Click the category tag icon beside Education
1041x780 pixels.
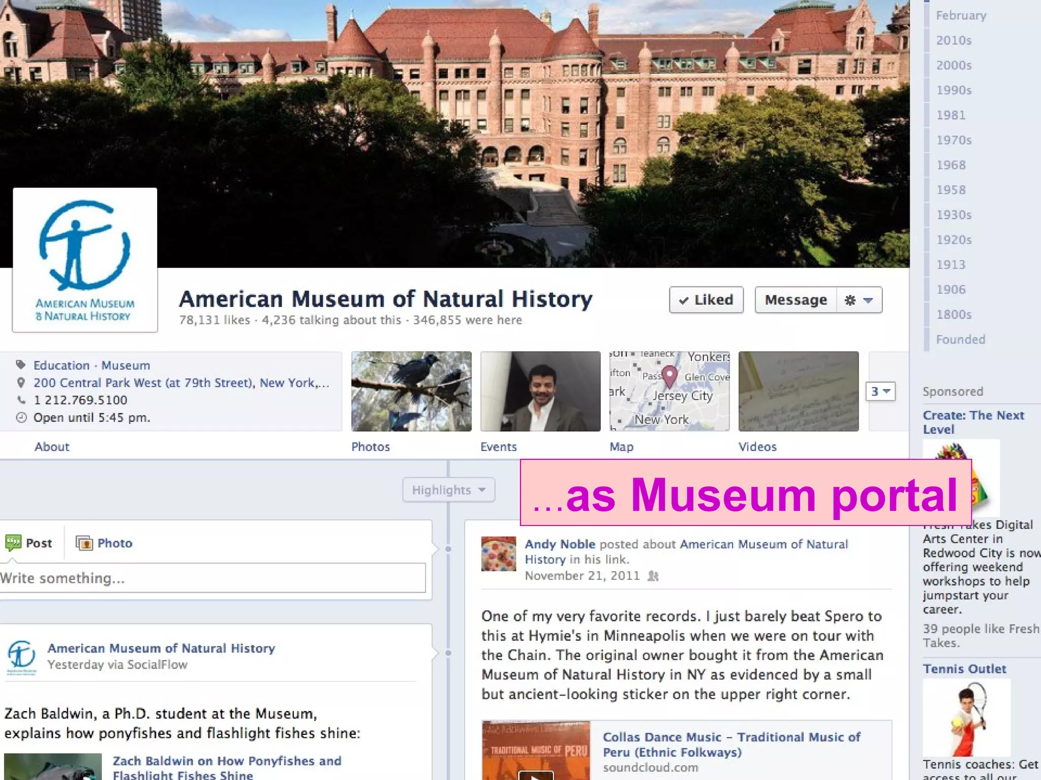point(21,365)
